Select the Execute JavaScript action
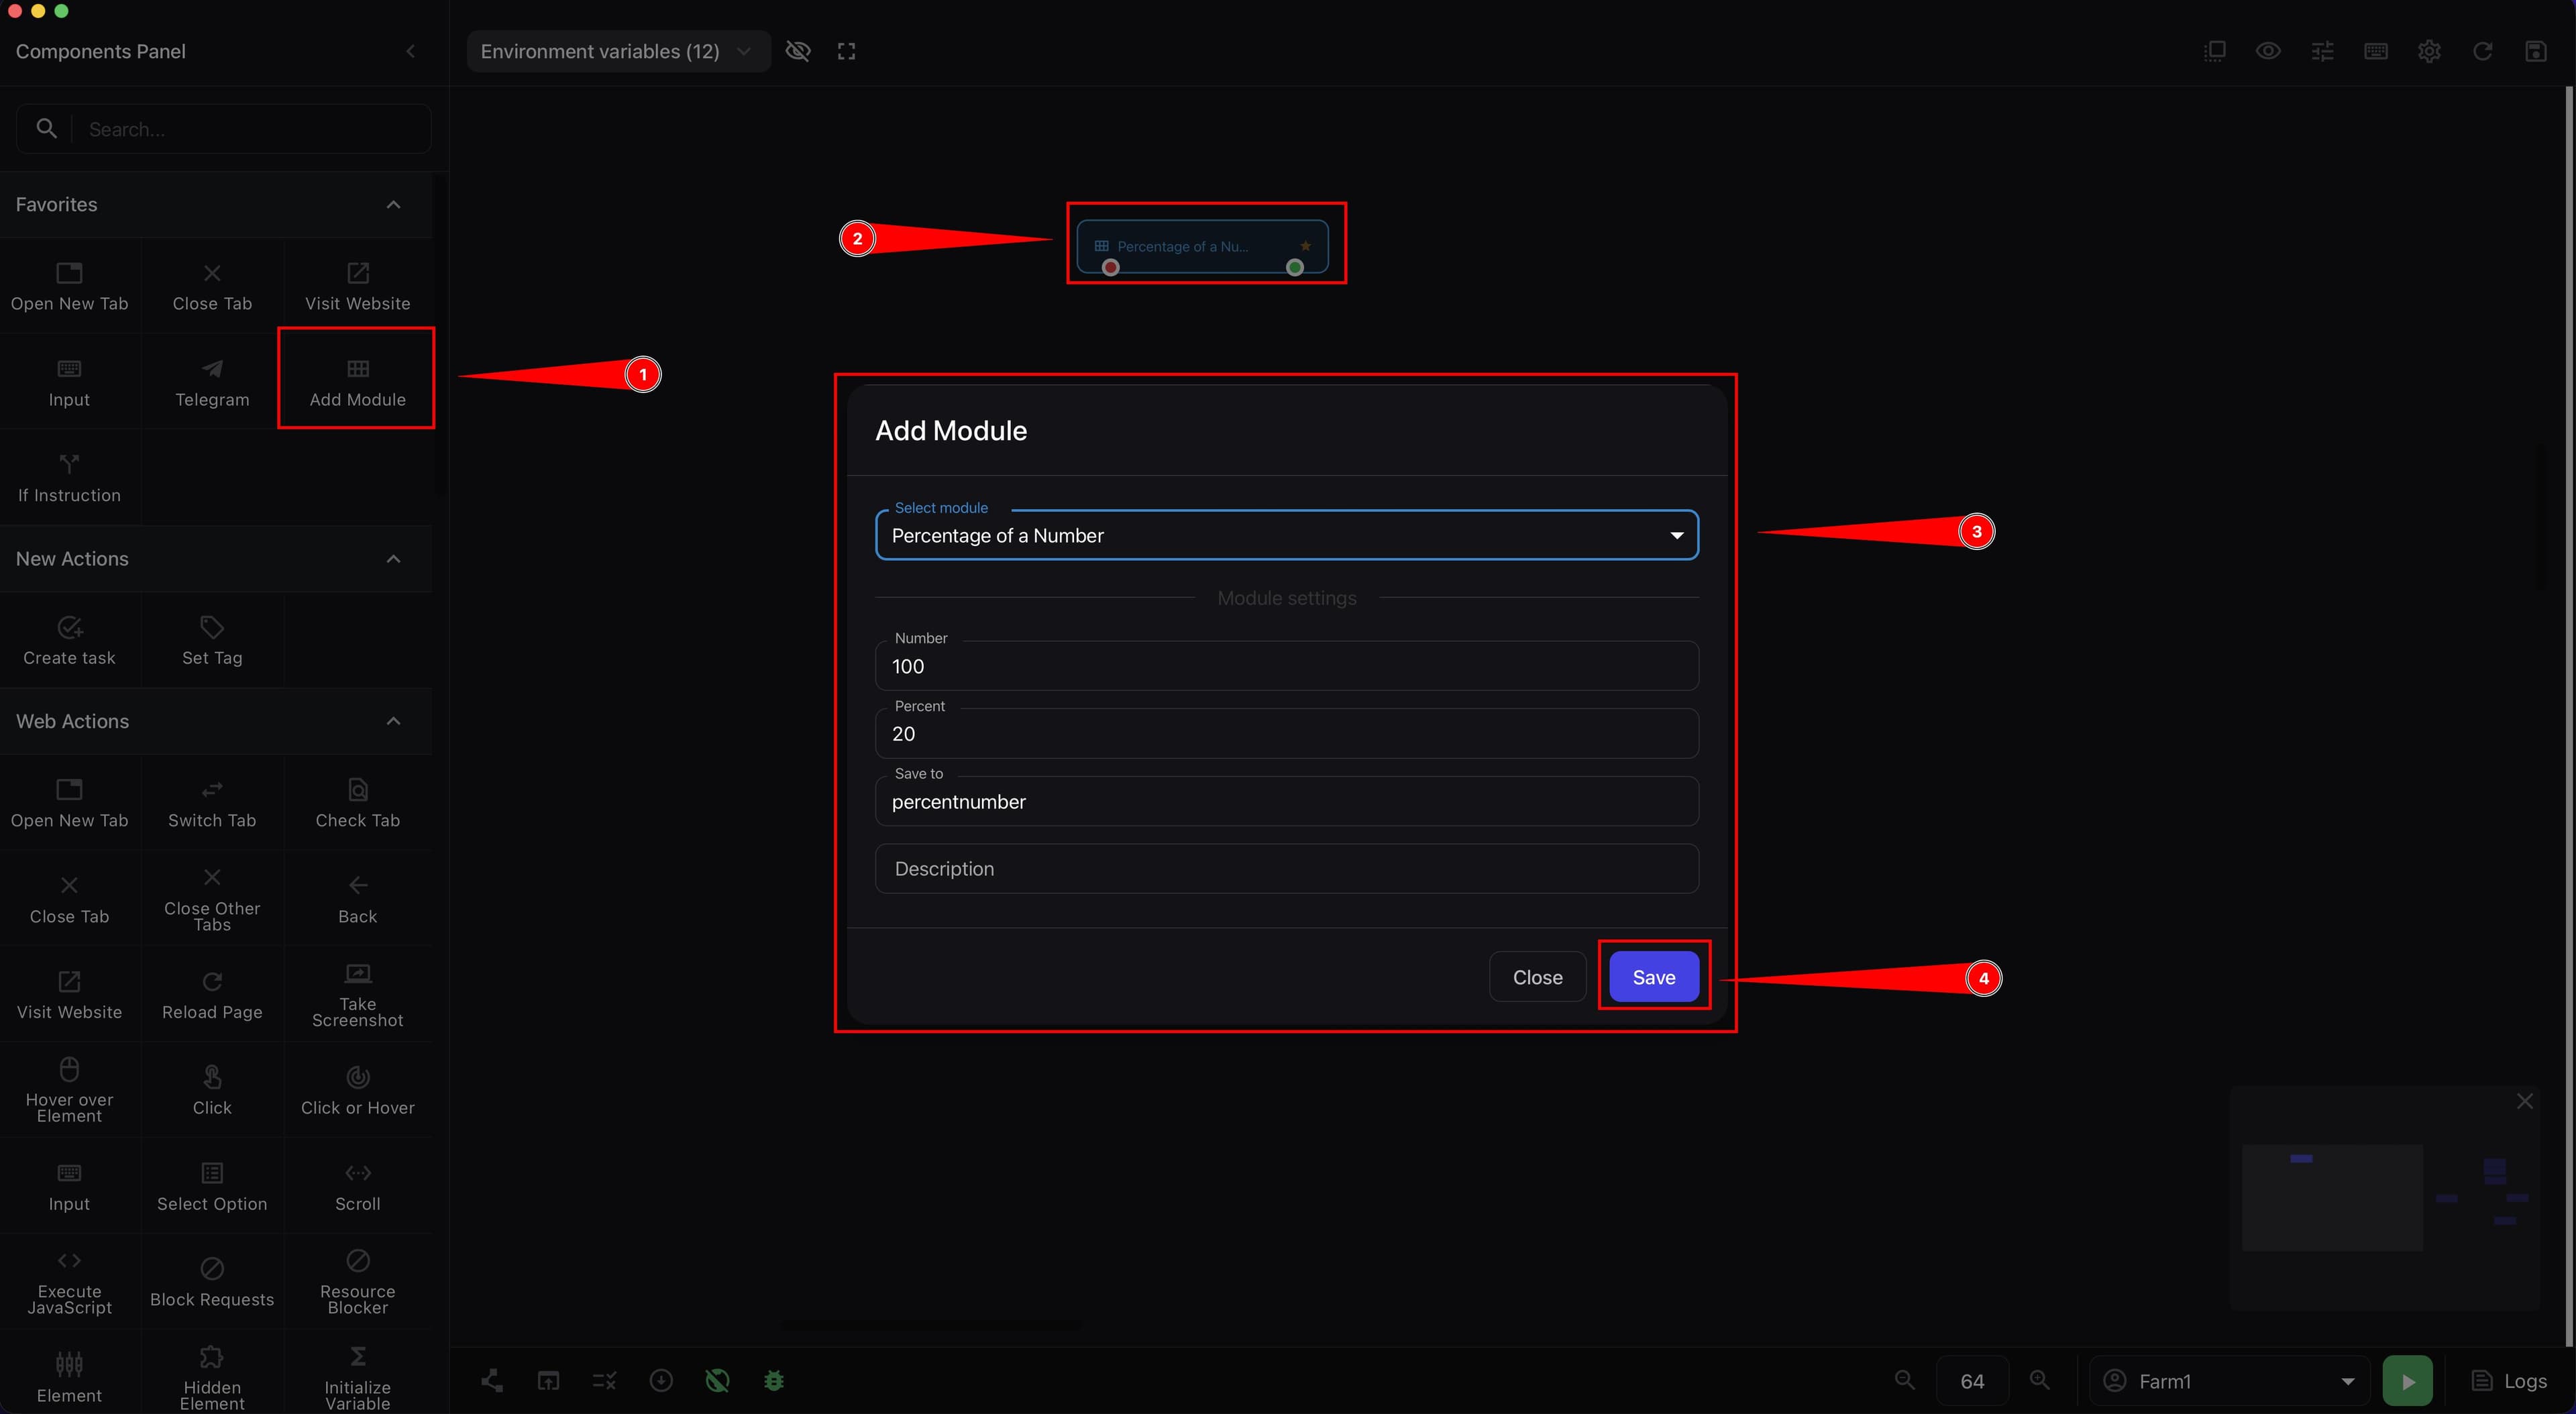 click(x=69, y=1283)
